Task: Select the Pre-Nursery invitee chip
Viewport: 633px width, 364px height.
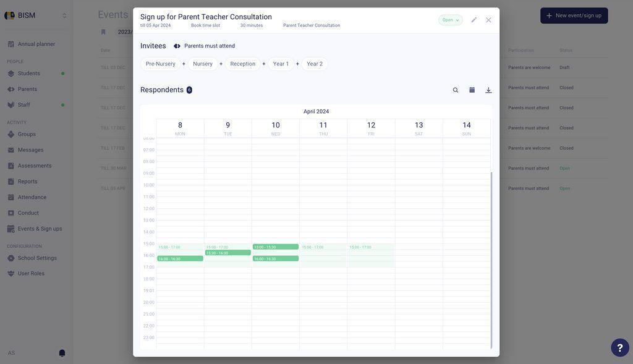Action: point(160,64)
